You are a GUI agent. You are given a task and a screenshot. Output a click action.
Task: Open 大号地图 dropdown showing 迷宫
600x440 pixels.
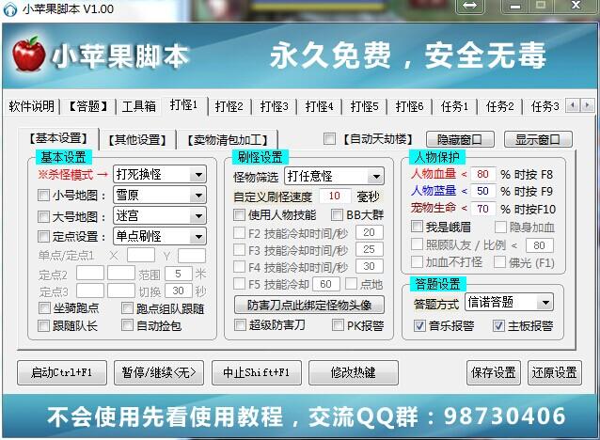pos(160,216)
